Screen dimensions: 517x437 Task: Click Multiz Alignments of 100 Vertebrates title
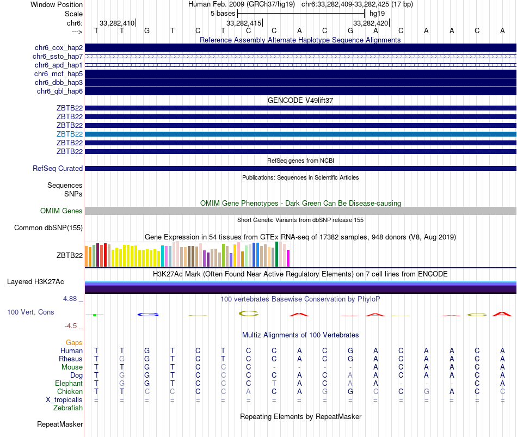(300, 335)
